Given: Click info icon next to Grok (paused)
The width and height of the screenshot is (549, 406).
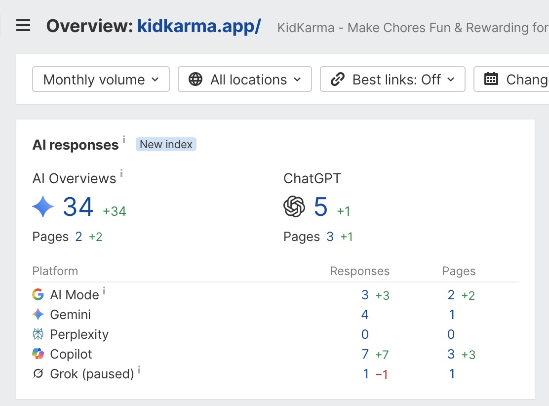Looking at the screenshot, I should [x=139, y=369].
